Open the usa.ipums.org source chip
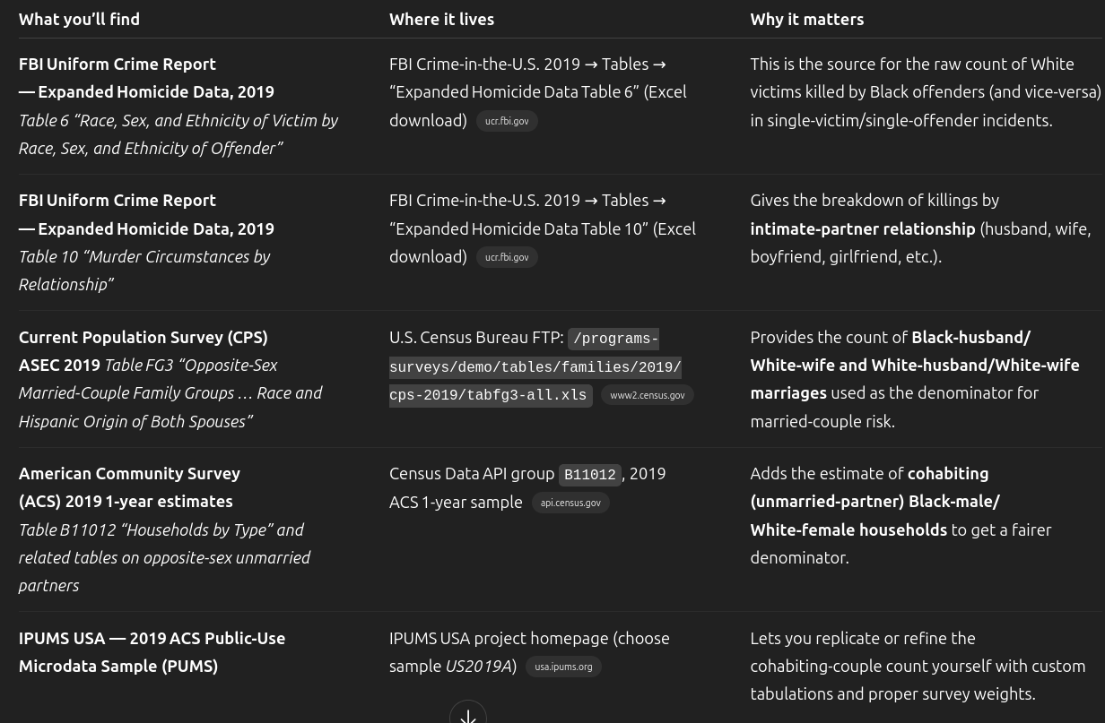1105x723 pixels. (x=563, y=667)
